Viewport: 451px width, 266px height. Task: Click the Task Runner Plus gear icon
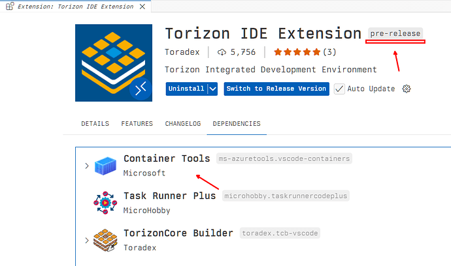105,203
